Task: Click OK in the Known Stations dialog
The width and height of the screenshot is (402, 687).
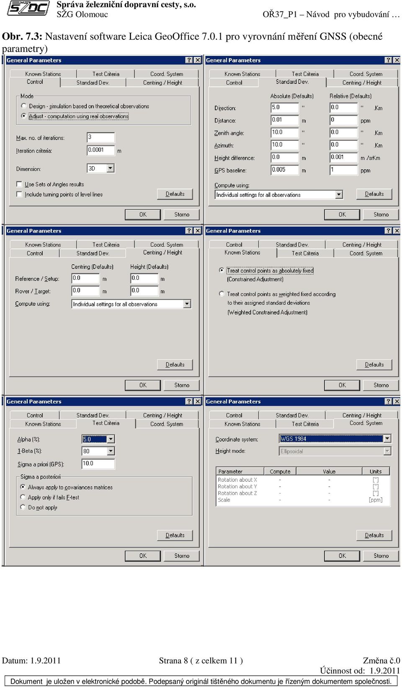Action: coord(342,385)
